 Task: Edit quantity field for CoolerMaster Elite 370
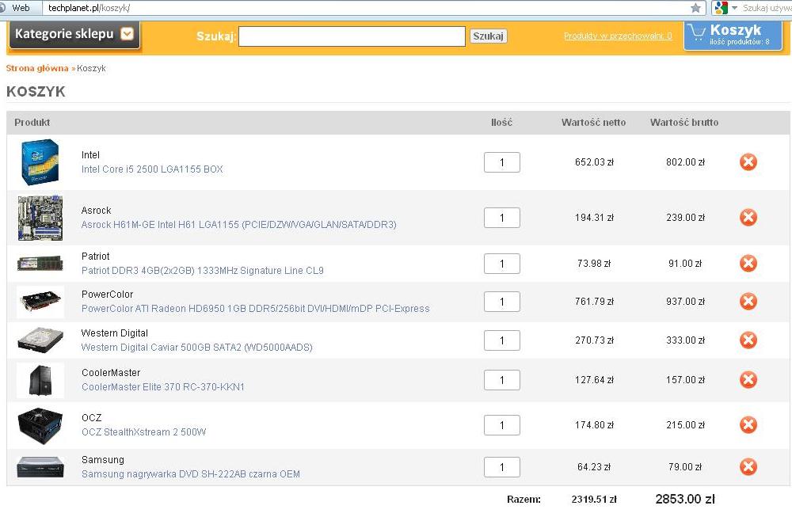pos(501,380)
